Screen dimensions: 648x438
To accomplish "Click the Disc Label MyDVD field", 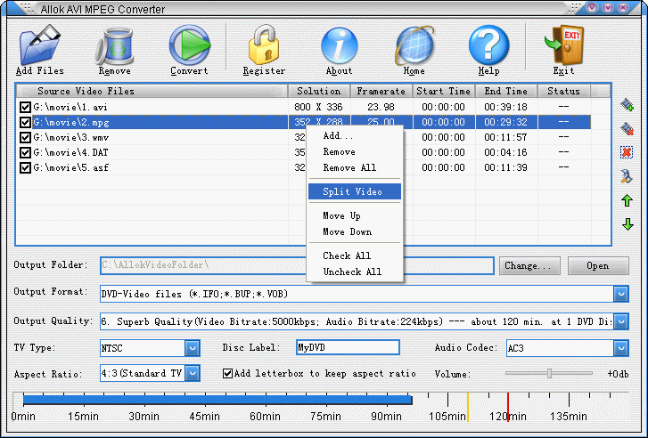I will tap(348, 347).
